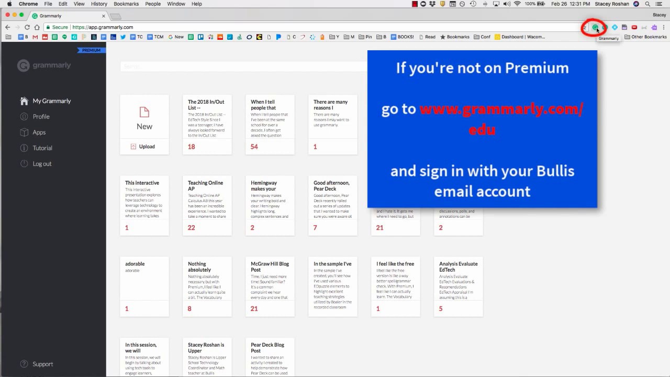Image resolution: width=670 pixels, height=377 pixels.
Task: Open the Dashboard | Wacom bookmark
Action: click(x=520, y=37)
